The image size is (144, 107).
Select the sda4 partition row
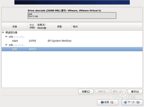point(72,41)
